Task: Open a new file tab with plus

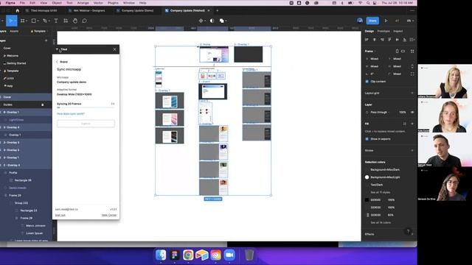Action: [x=218, y=10]
